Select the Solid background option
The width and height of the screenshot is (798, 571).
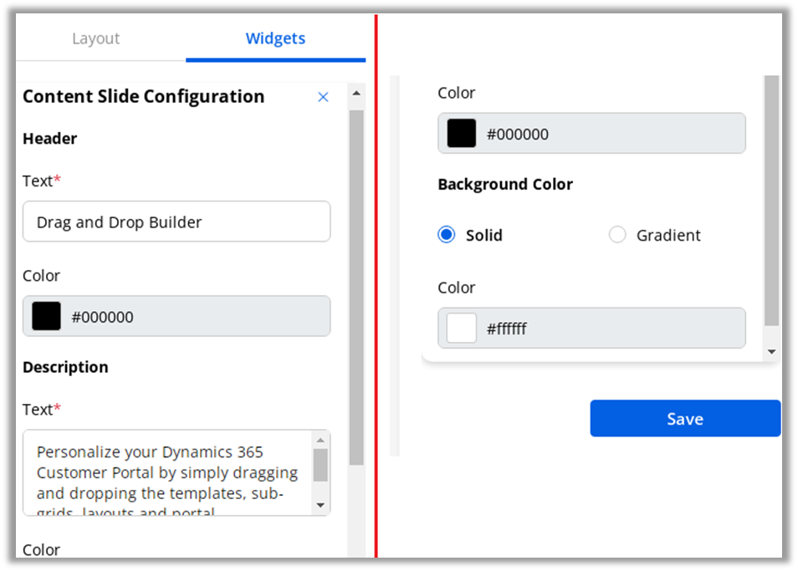click(x=447, y=235)
